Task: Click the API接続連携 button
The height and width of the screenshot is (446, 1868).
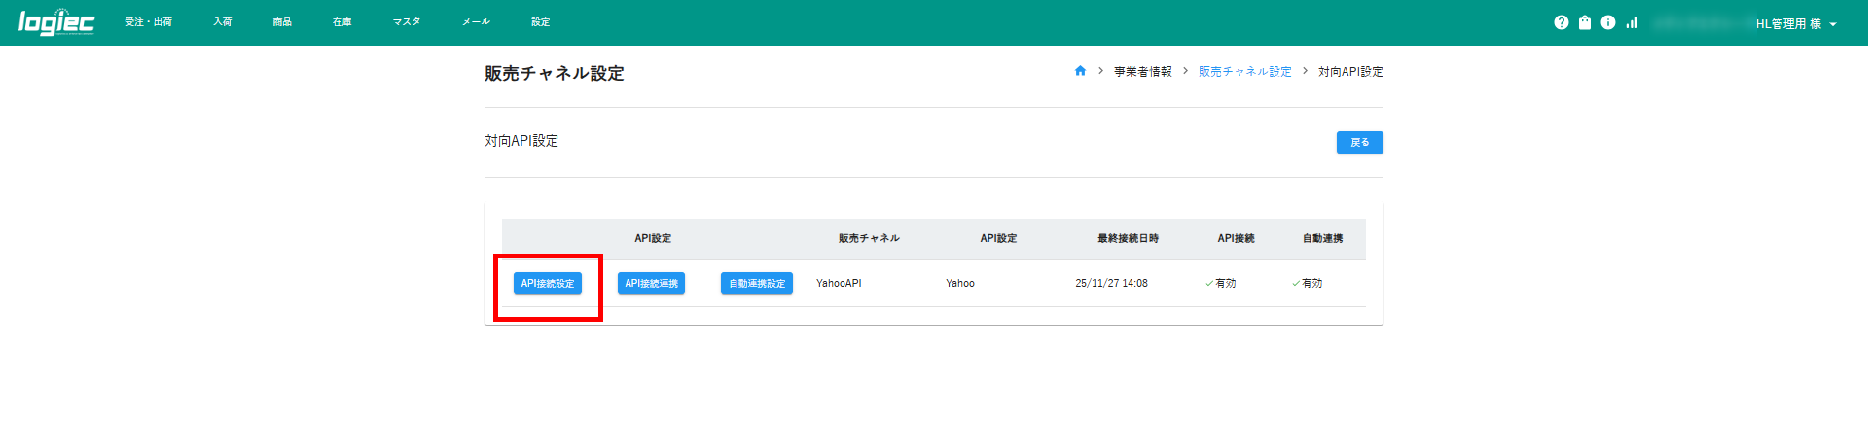Action: (x=651, y=284)
